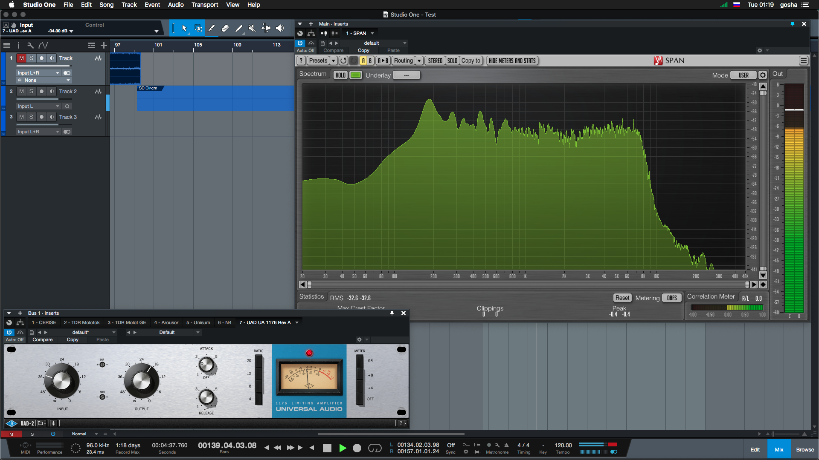Mute Track 2
The height and width of the screenshot is (460, 819).
(x=21, y=92)
